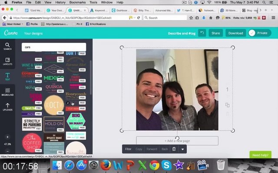The image size is (278, 173).
Task: Open Your designs link
Action: (33, 33)
